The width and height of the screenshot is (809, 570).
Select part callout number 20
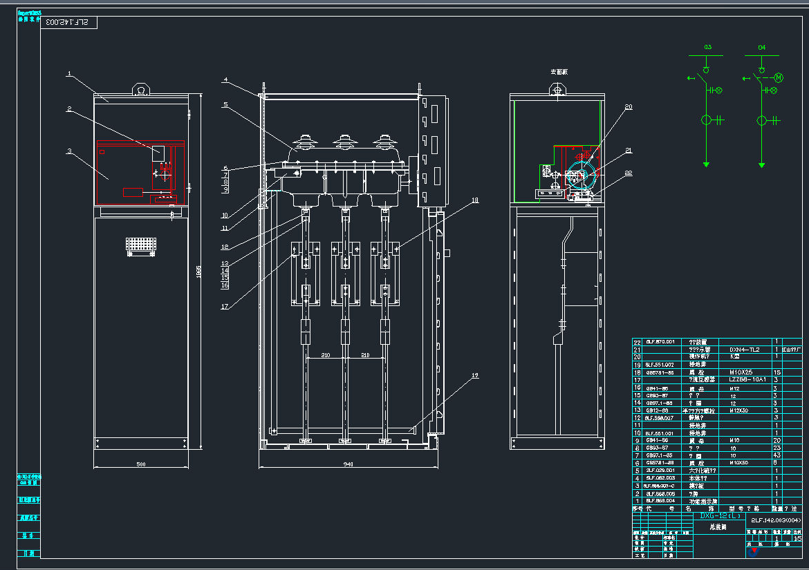629,106
